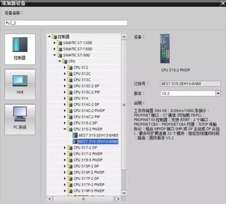Click the 6ES7 315-2EH14-0AB0 module icon
Screen dimensions: 226x204
pyautogui.click(x=75, y=141)
